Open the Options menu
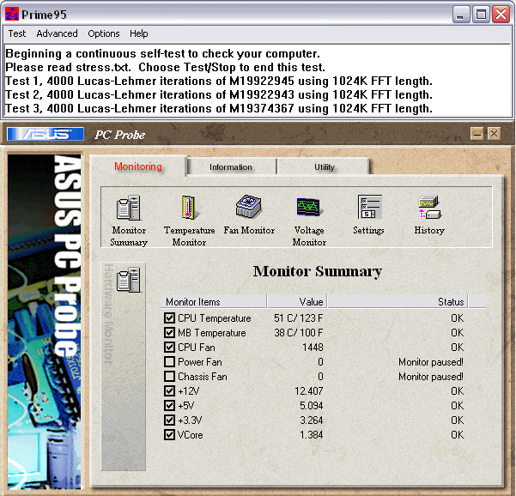Screen dimensions: 516x496 104,33
